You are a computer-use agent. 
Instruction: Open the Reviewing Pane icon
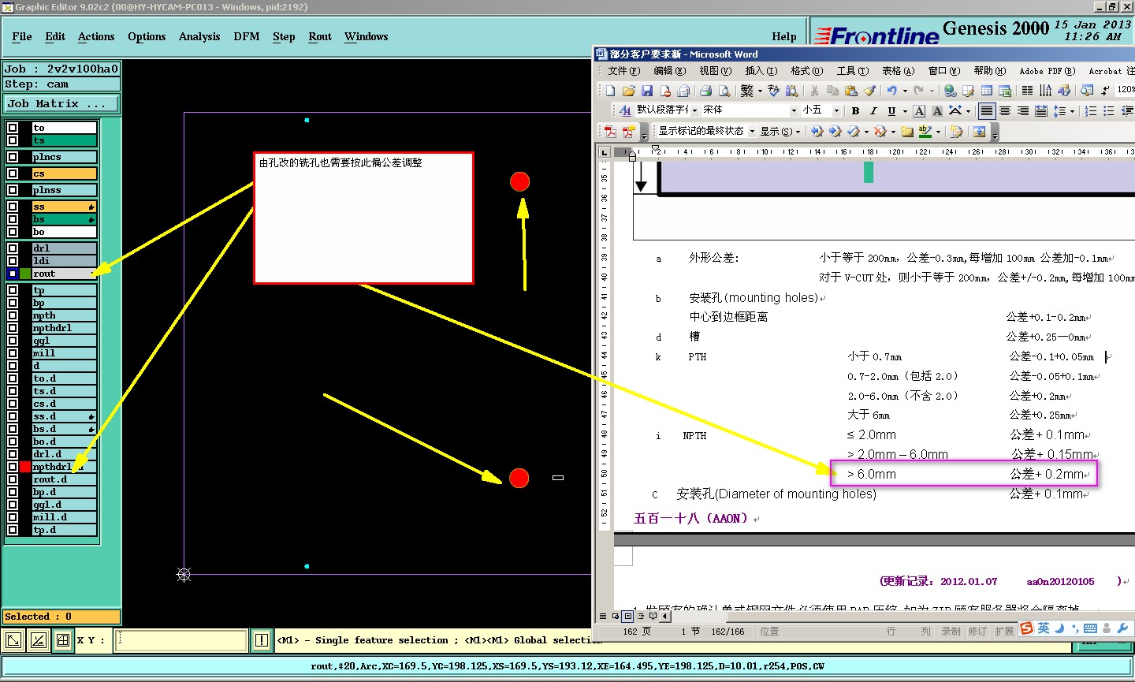tap(980, 131)
